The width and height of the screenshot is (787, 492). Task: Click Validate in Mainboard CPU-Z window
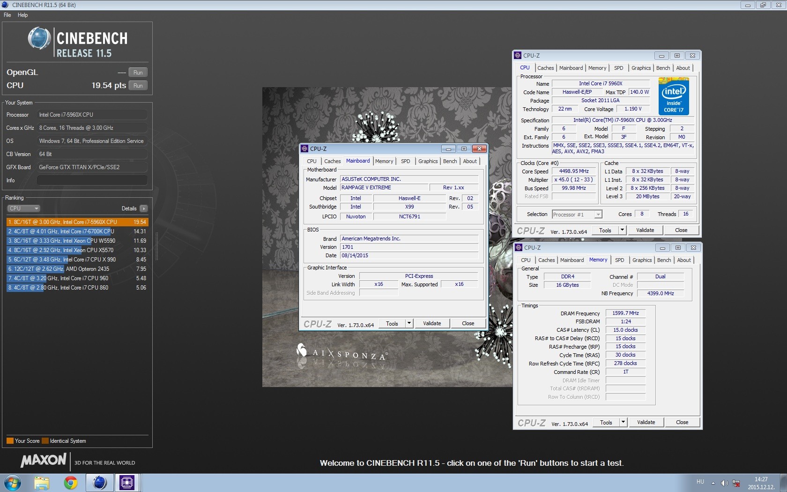click(432, 323)
